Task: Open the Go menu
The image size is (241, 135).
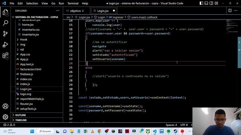Action: click(53, 3)
